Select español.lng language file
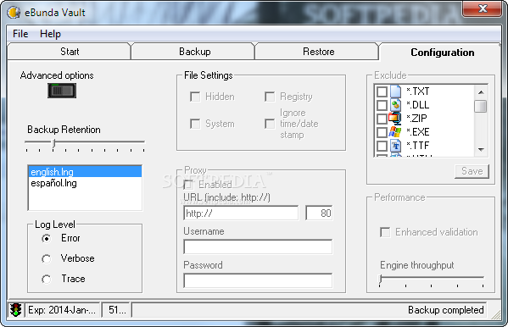This screenshot has height=327, width=508. click(x=85, y=183)
